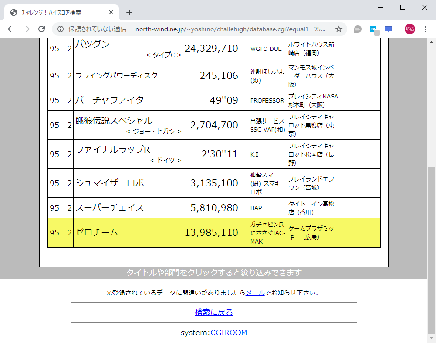Navigate forward to the next page

[26, 29]
